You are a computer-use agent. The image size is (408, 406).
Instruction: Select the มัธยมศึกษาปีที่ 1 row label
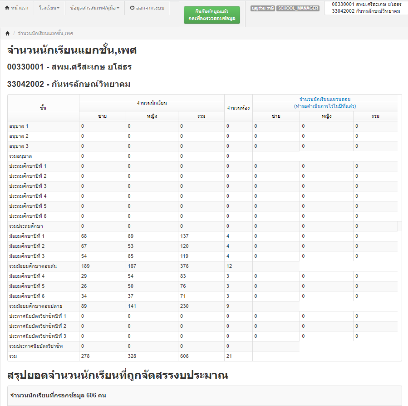point(27,236)
